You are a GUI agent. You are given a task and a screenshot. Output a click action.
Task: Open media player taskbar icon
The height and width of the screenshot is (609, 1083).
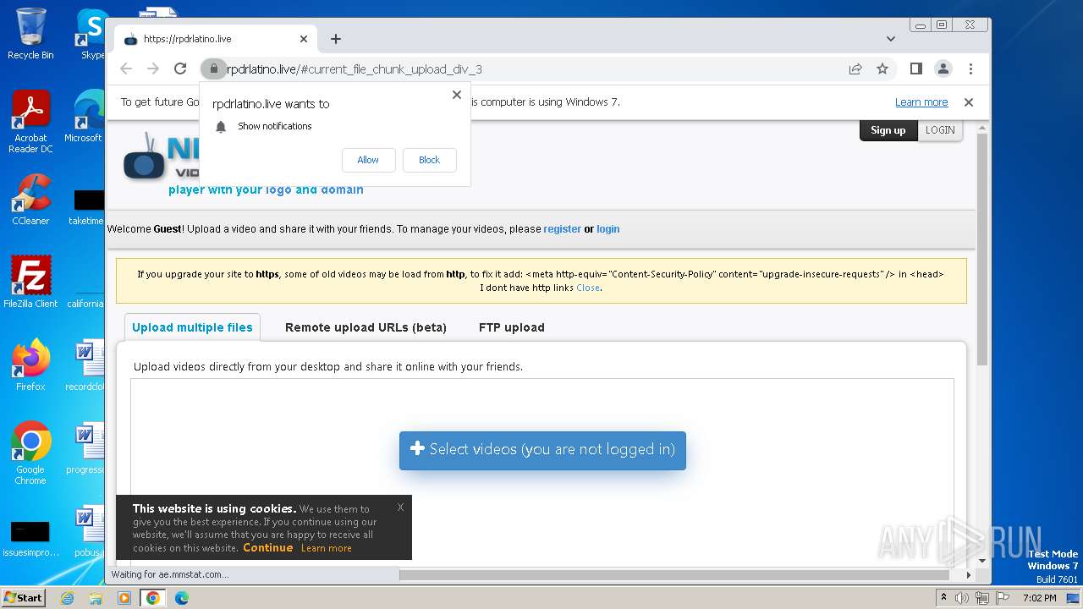click(x=124, y=598)
